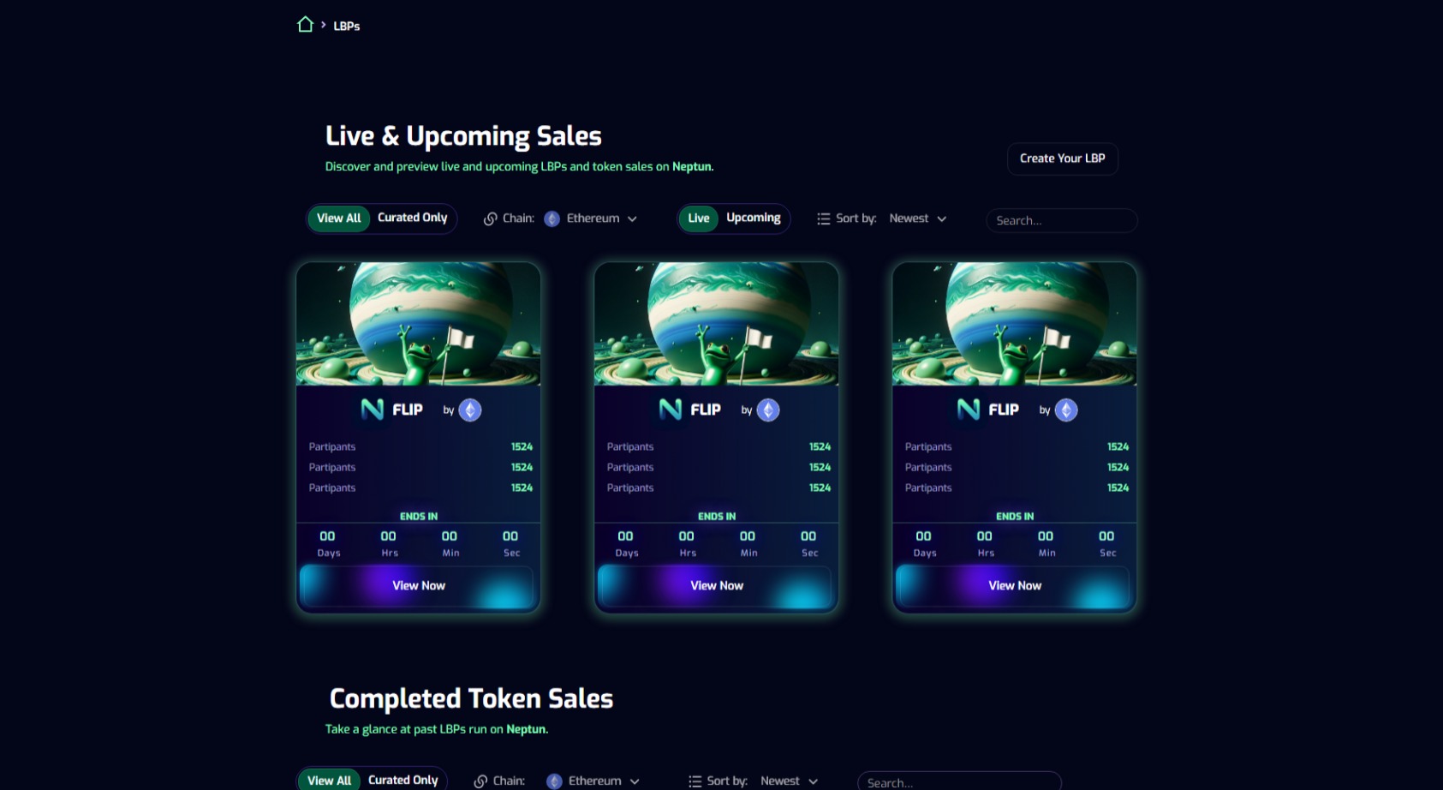Go to home via breadcrumb house icon
The height and width of the screenshot is (790, 1443).
point(305,24)
